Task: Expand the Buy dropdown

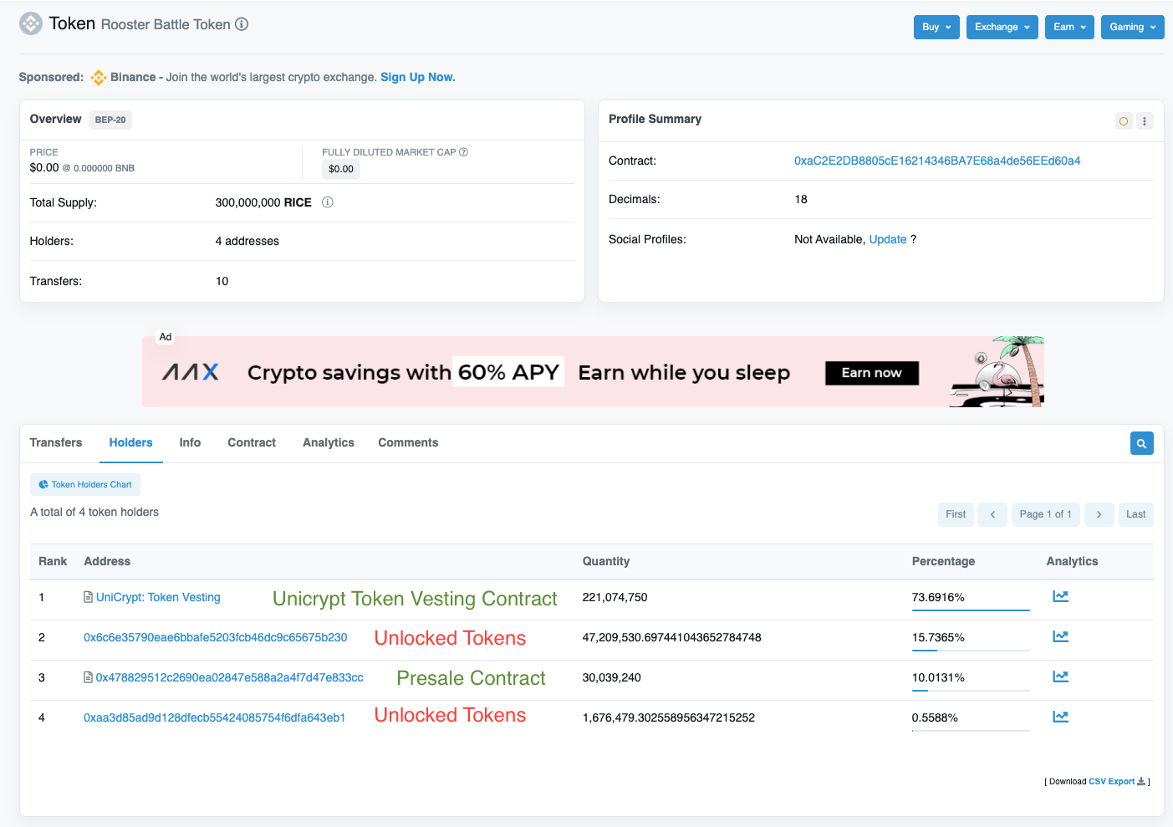Action: click(x=936, y=27)
